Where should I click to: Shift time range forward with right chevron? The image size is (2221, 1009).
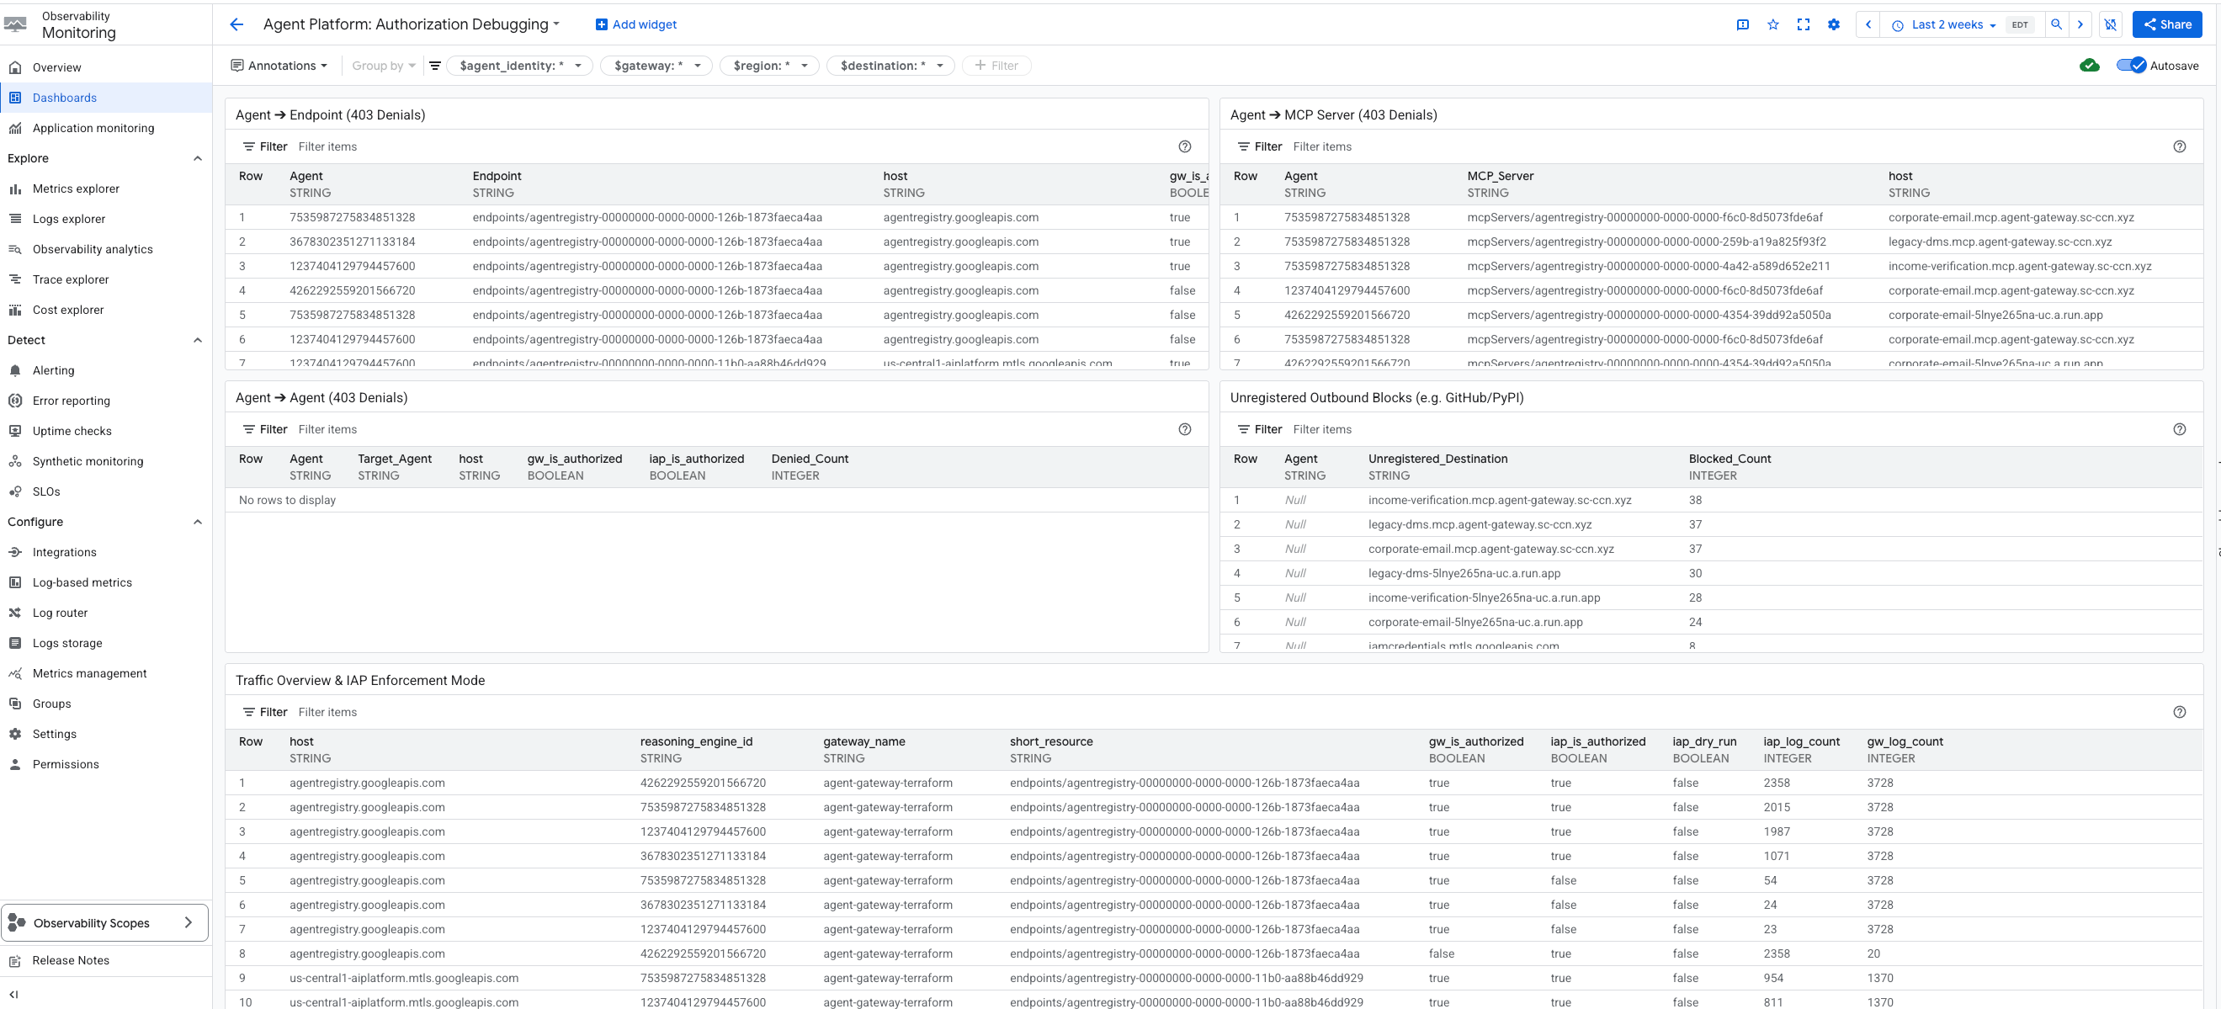(2080, 24)
